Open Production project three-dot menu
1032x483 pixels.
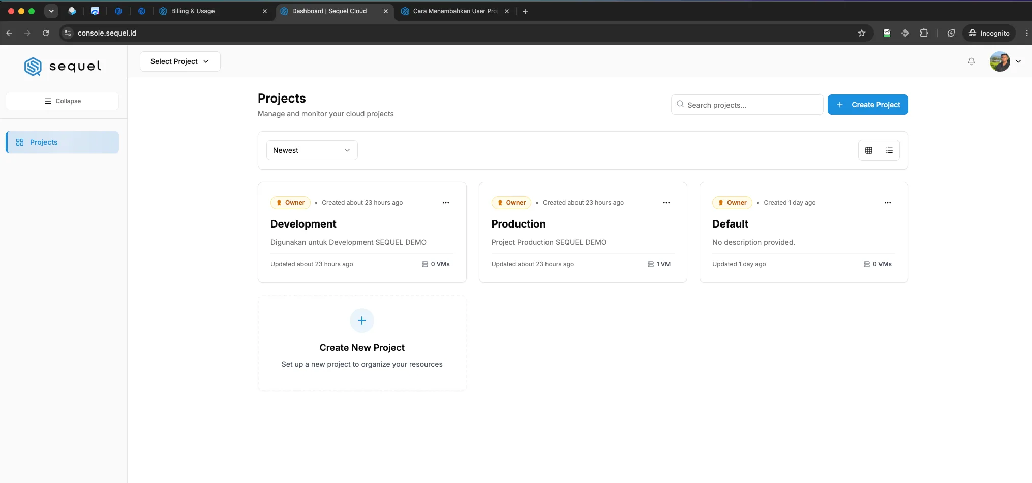[666, 203]
